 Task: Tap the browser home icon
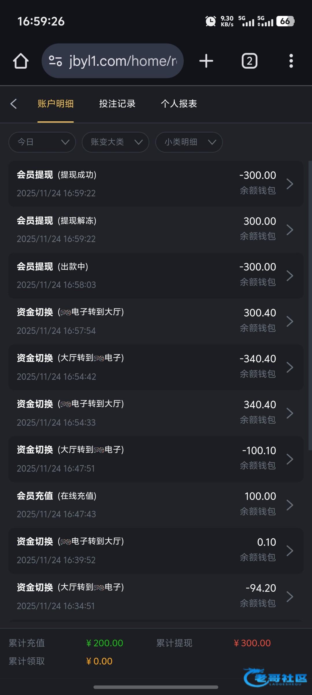(x=21, y=61)
